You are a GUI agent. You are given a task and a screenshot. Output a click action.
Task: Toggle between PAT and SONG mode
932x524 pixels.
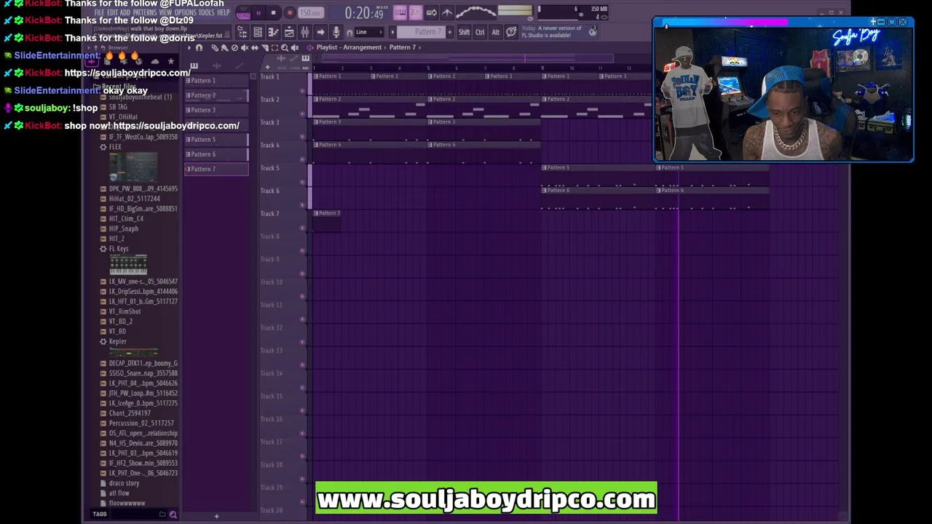click(x=244, y=12)
